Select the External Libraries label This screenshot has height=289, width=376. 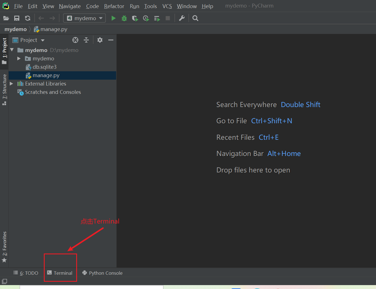click(x=45, y=84)
